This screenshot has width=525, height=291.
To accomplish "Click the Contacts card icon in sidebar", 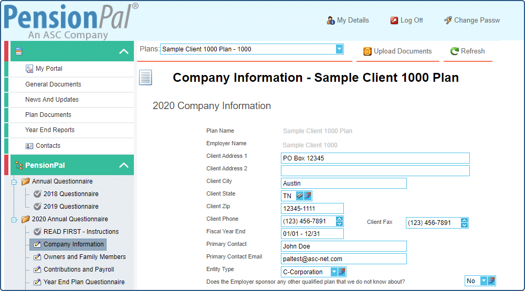I will (29, 146).
